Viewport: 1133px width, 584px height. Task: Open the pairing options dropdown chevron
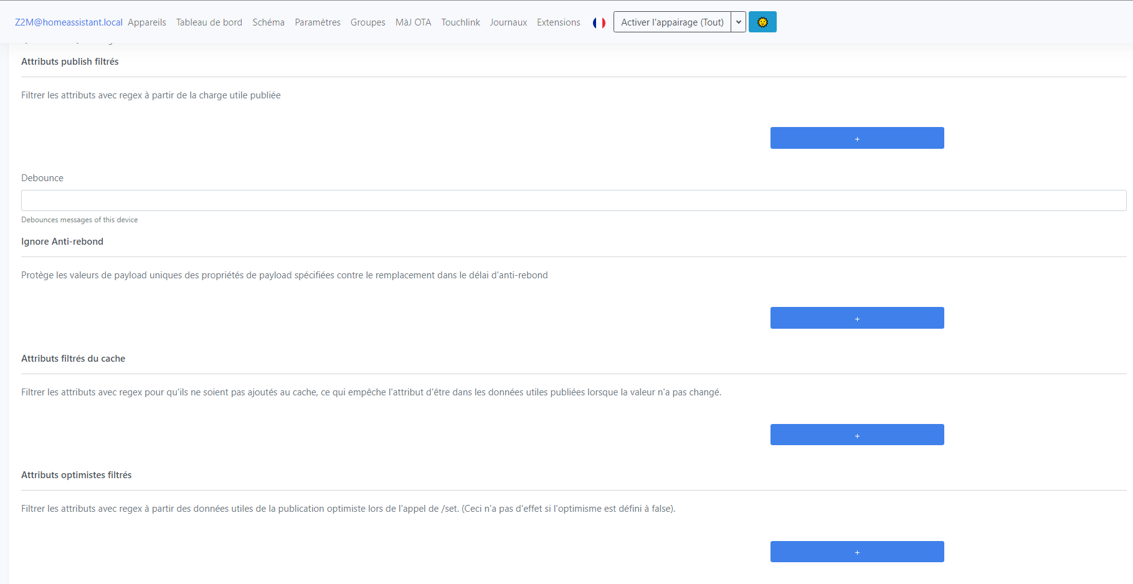738,21
